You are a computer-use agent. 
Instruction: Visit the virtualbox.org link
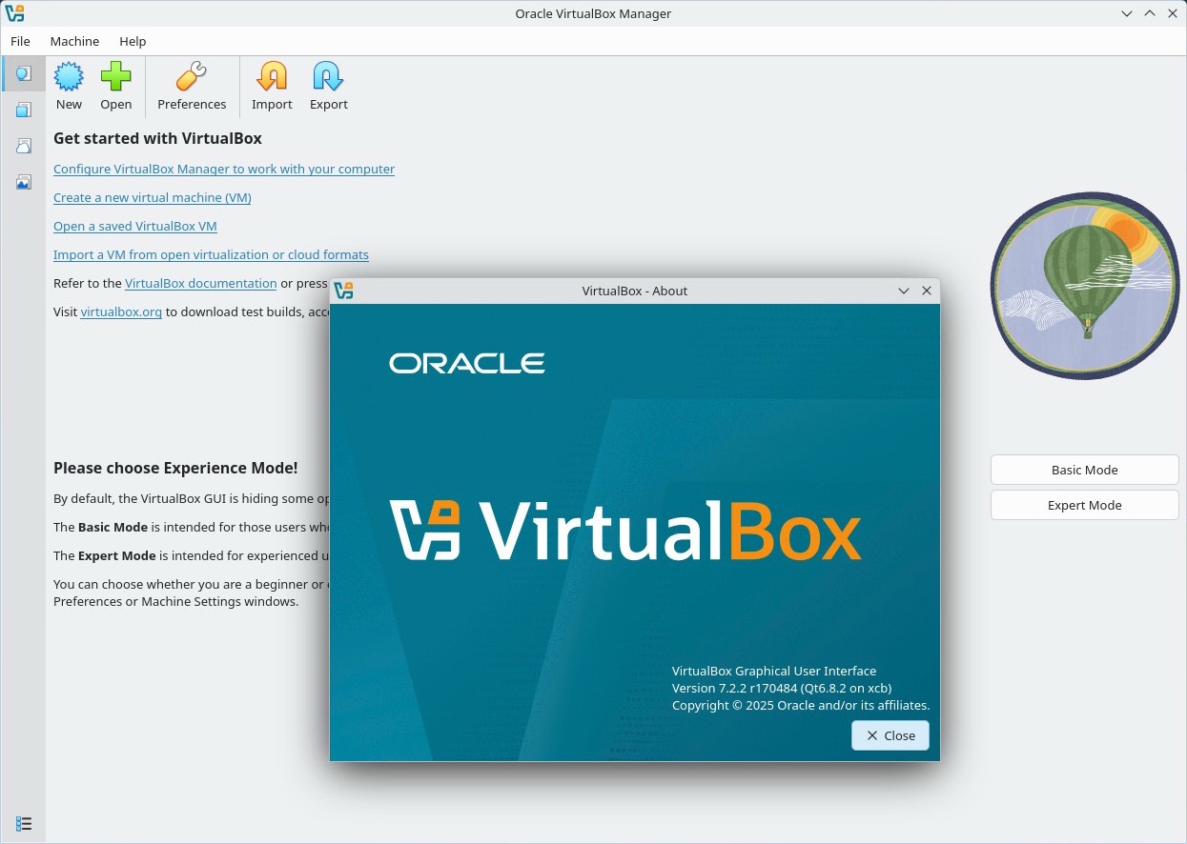(x=121, y=311)
